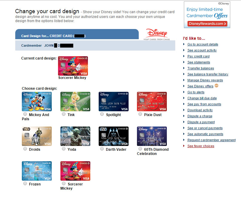Click DisneyRewards.com banner button
Image resolution: width=241 pixels, height=198 pixels.
pyautogui.click(x=207, y=24)
